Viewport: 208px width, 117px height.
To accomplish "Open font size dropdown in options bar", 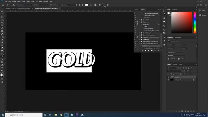I will 59,5.
